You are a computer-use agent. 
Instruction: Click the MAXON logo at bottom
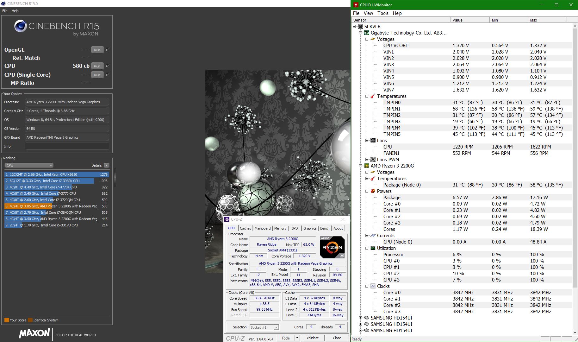[x=34, y=333]
